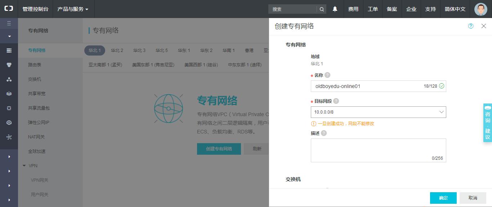Open the 目标网段 10.0.0.0/8 dropdown

coord(378,112)
